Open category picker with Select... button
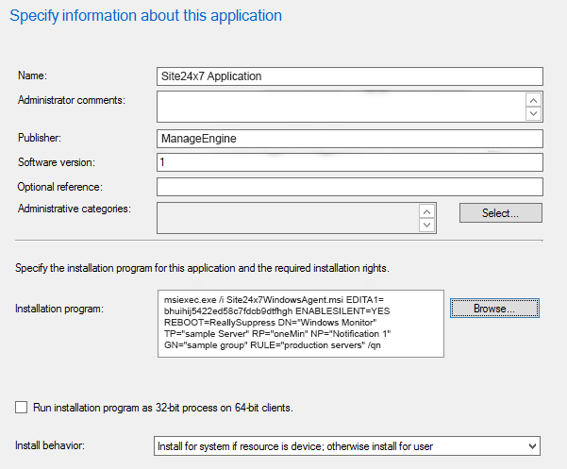 (x=500, y=213)
